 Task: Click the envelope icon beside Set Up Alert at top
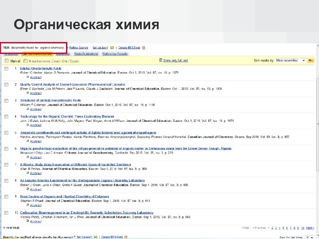(112, 48)
